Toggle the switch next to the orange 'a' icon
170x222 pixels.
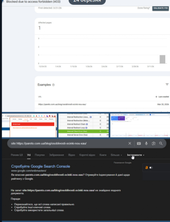click(x=151, y=168)
